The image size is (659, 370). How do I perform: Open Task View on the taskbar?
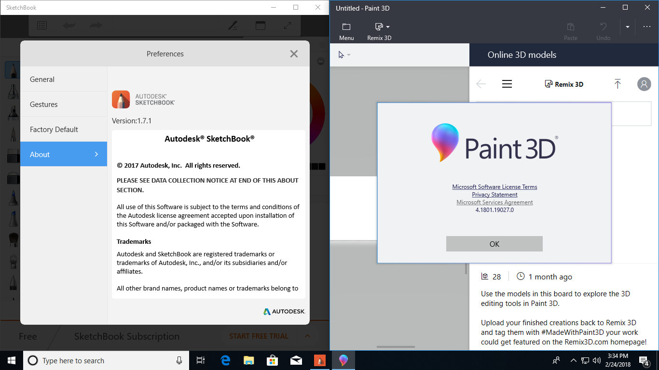click(201, 360)
